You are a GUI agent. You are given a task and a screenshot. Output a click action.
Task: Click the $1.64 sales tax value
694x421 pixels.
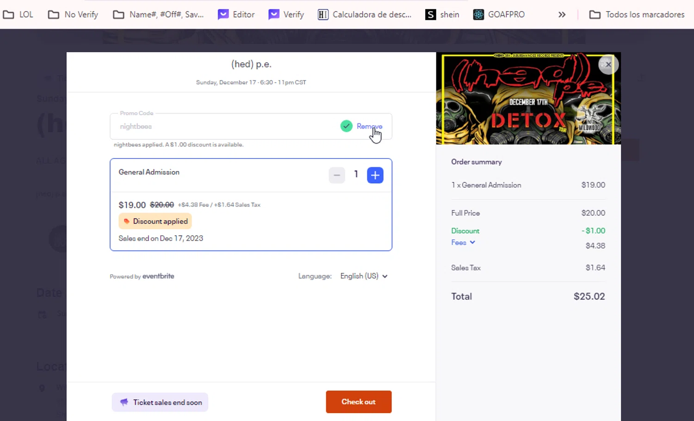(x=595, y=268)
